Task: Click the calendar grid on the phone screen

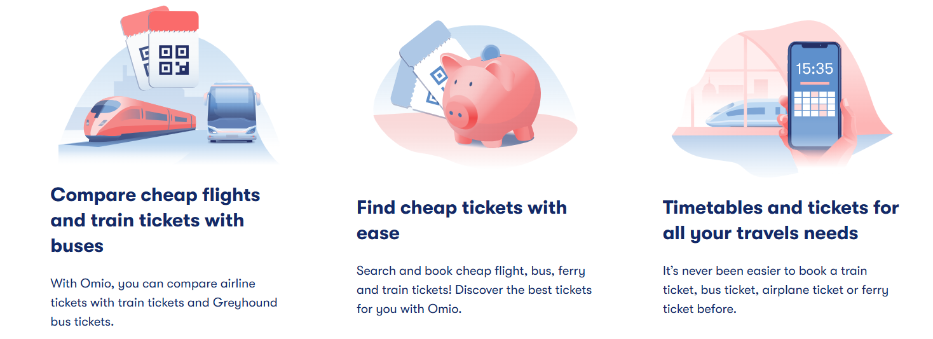Action: tap(814, 103)
